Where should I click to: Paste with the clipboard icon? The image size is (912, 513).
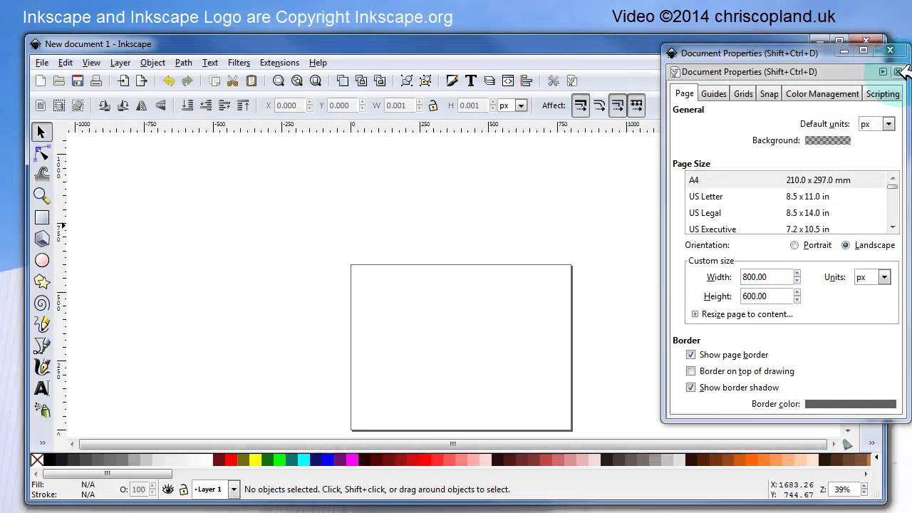click(251, 81)
